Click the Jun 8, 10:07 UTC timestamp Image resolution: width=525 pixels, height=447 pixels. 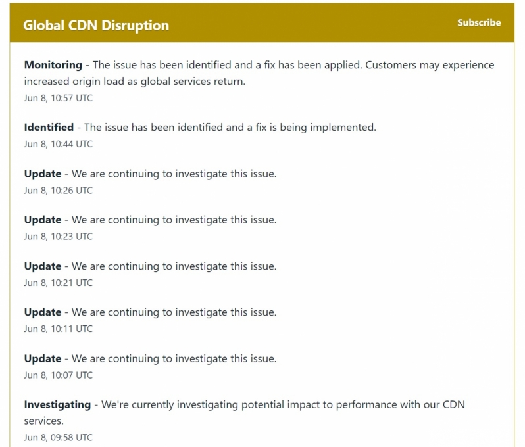[59, 375]
